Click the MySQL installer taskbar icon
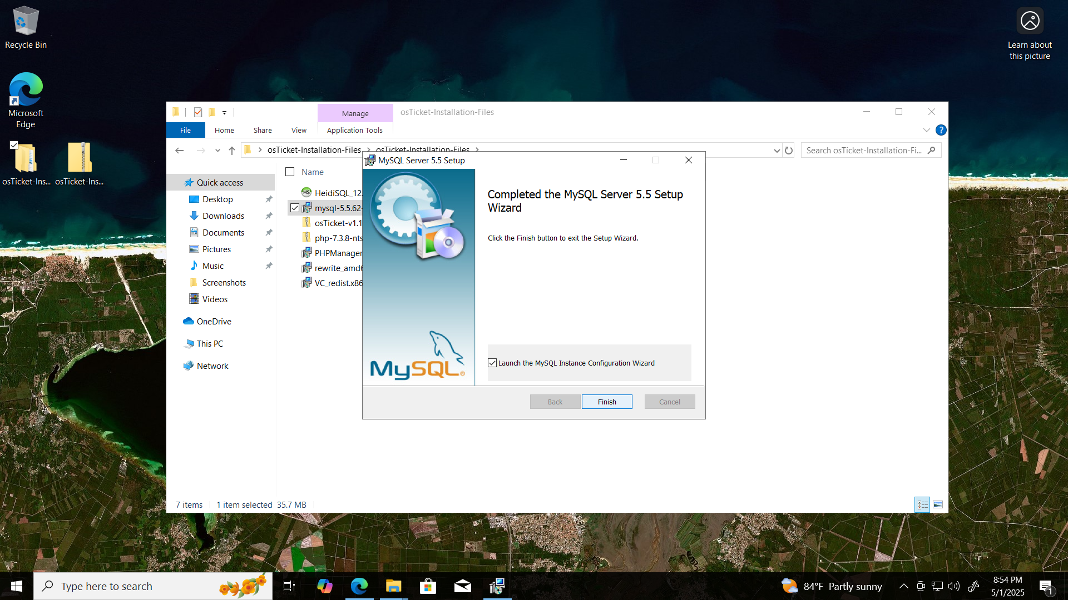This screenshot has height=600, width=1068. (x=497, y=586)
